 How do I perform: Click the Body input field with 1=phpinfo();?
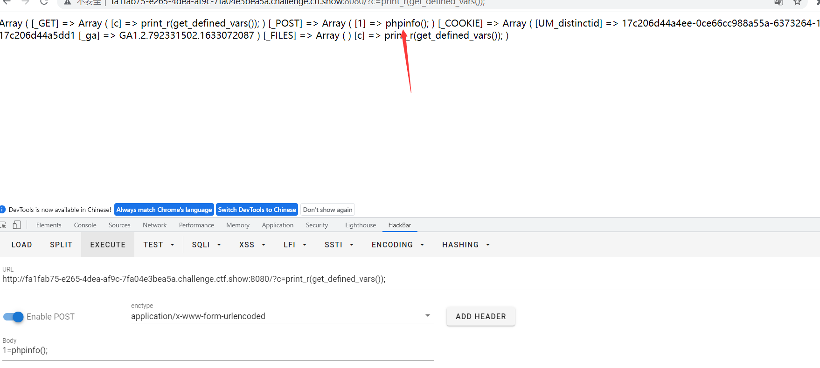[218, 350]
